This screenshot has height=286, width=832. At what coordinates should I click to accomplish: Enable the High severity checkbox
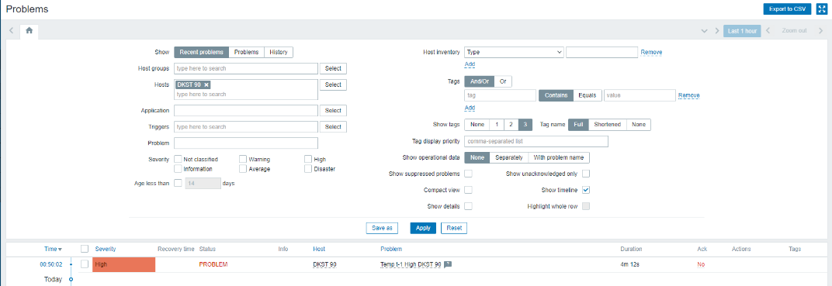tap(308, 159)
